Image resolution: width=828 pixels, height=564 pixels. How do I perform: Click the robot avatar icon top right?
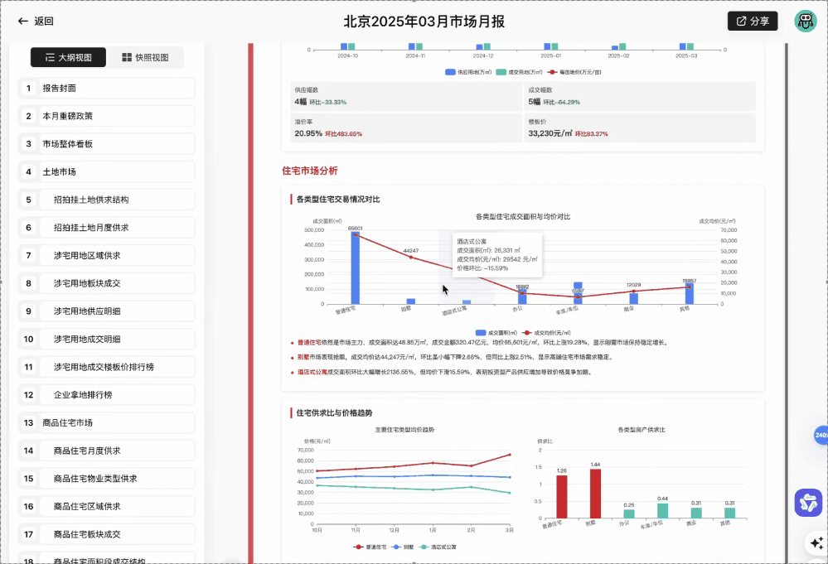point(805,21)
